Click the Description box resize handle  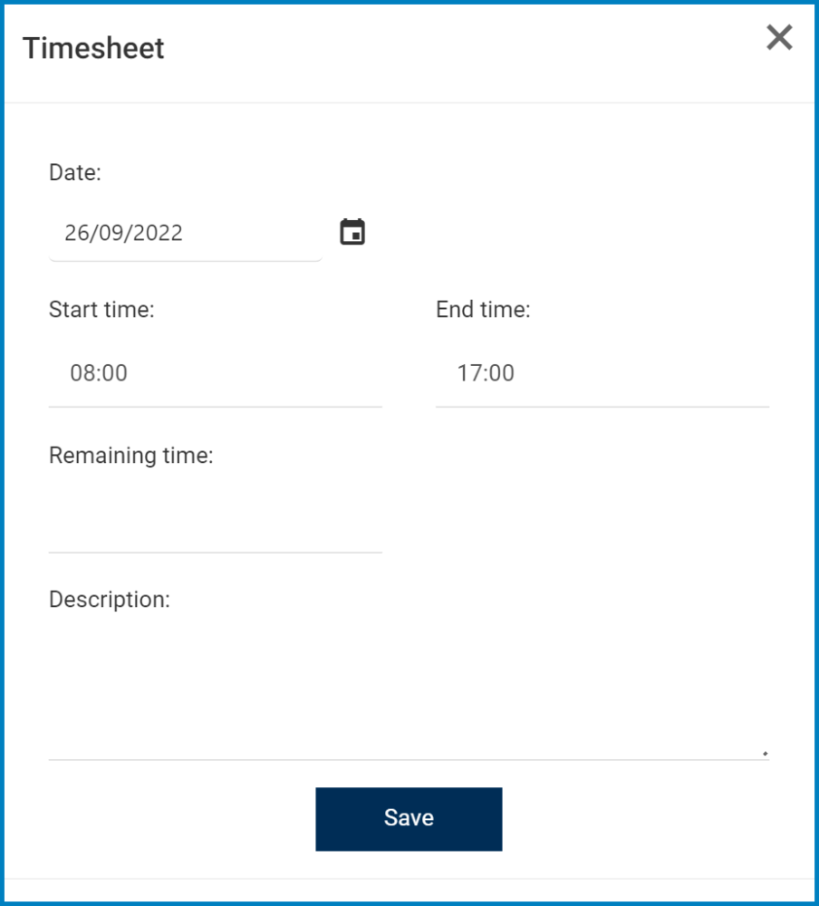tap(765, 752)
